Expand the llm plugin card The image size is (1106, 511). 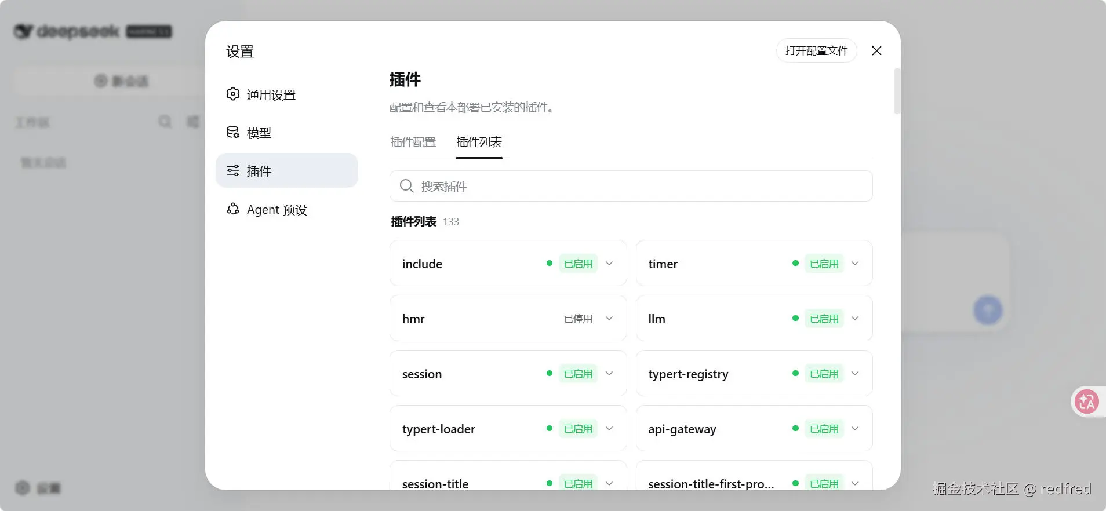point(855,319)
